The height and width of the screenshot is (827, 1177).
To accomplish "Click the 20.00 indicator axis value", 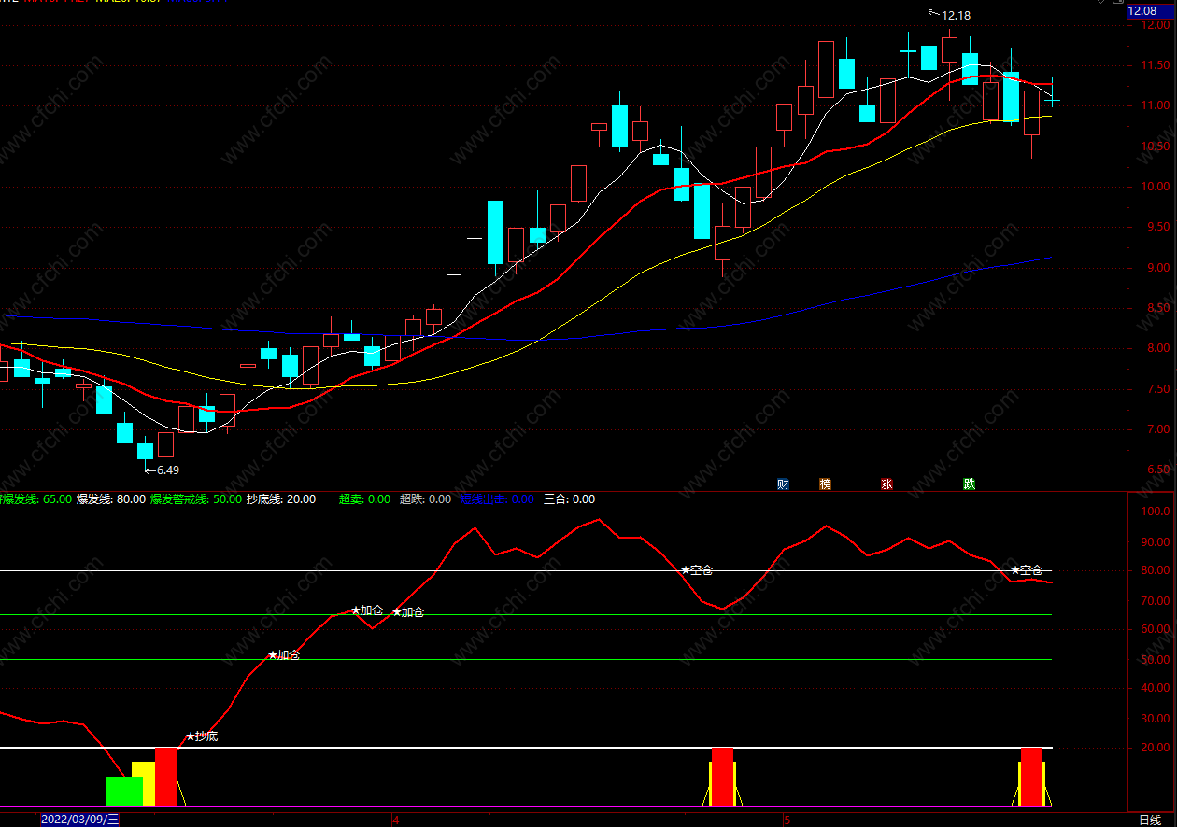I will click(x=1155, y=748).
